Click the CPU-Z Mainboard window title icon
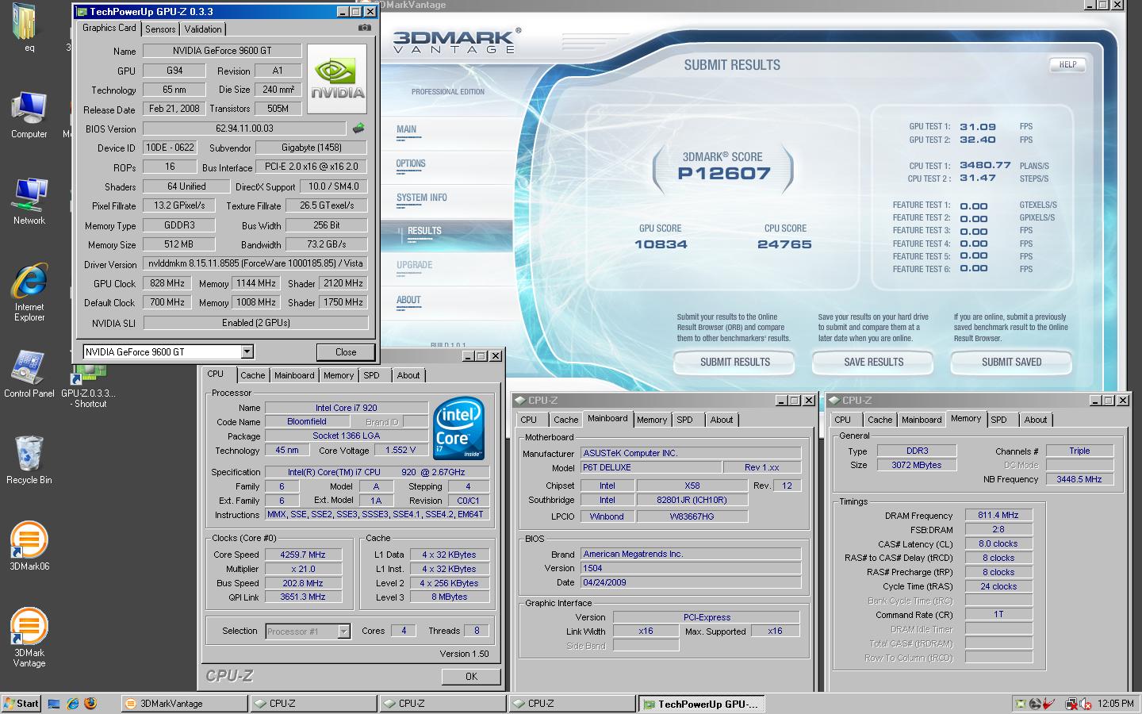 520,401
